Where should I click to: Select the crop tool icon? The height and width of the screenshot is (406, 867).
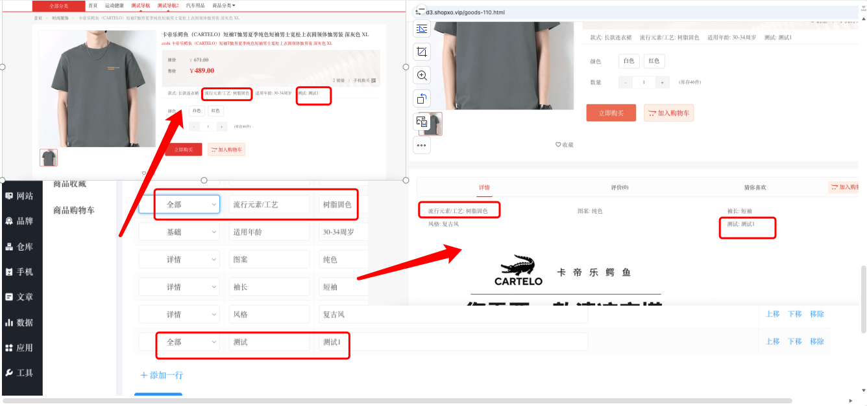tap(422, 52)
